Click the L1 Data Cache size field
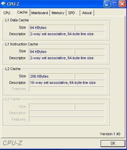The width and height of the screenshot is (127, 150). (x=51, y=28)
